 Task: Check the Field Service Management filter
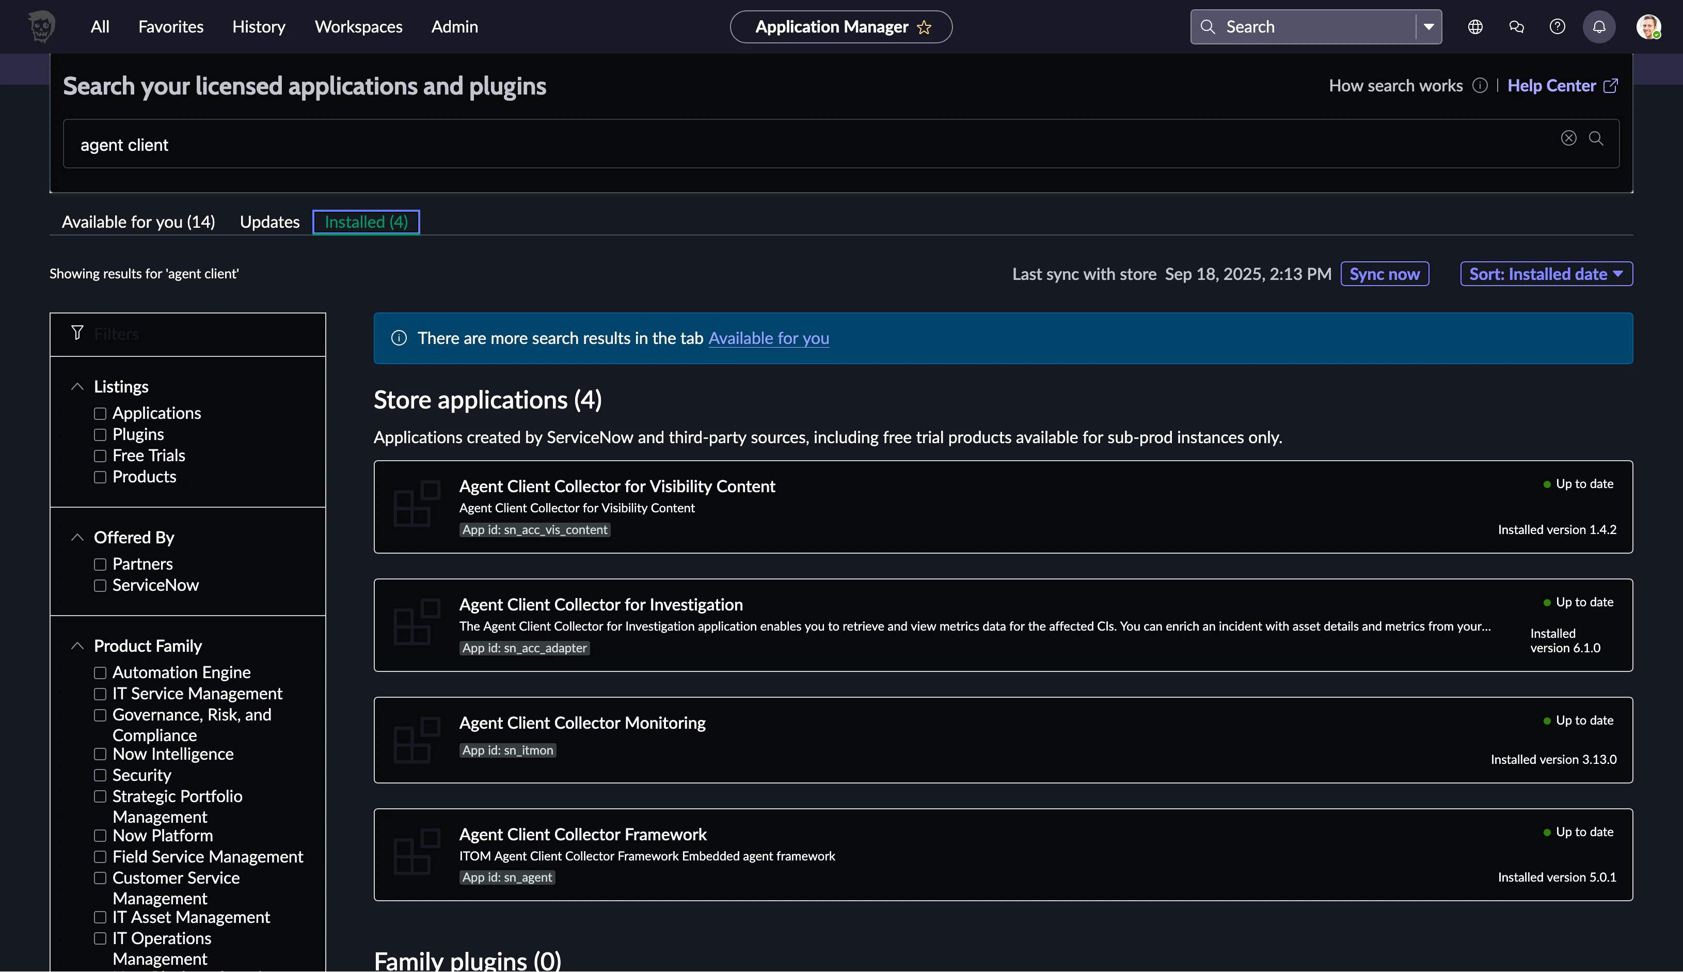click(x=100, y=856)
